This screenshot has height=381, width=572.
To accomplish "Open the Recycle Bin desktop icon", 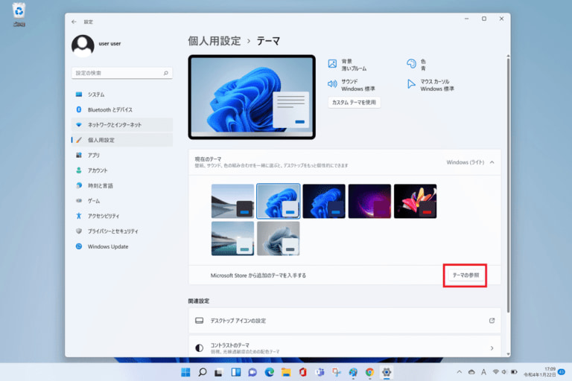I will 19,15.
